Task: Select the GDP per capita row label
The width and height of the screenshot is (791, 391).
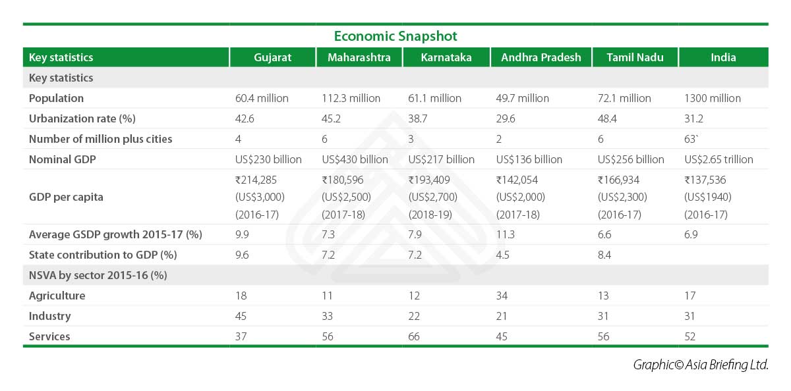Action: (66, 197)
